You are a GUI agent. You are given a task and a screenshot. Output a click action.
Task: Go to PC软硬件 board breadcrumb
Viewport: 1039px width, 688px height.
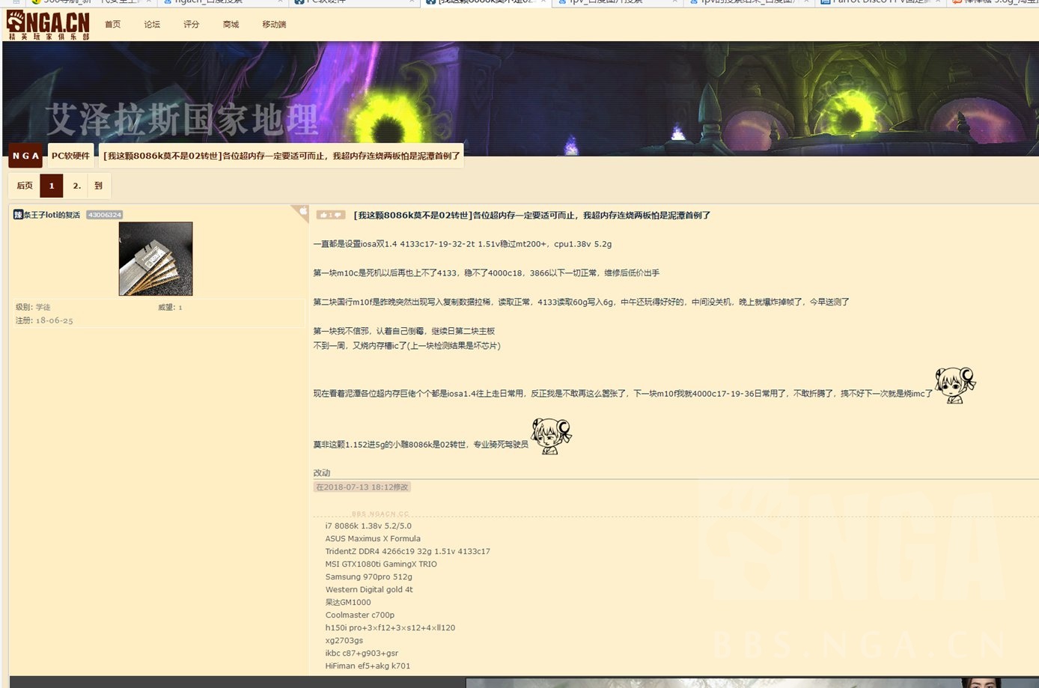(x=70, y=156)
